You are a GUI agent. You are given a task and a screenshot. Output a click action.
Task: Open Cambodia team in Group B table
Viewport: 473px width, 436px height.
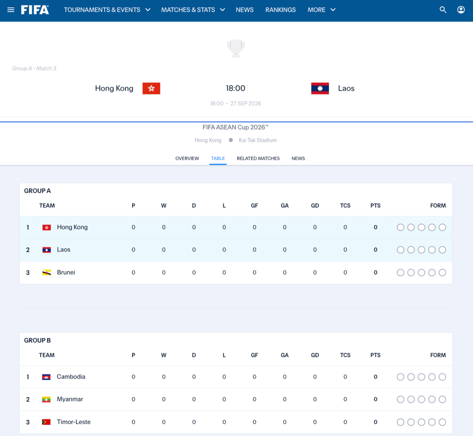pyautogui.click(x=71, y=376)
